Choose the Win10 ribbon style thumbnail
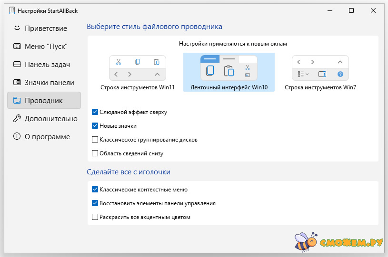 pyautogui.click(x=229, y=68)
